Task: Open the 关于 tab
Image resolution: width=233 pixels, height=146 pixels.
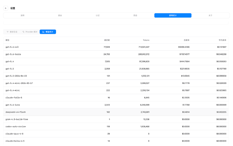Action: click(210, 16)
